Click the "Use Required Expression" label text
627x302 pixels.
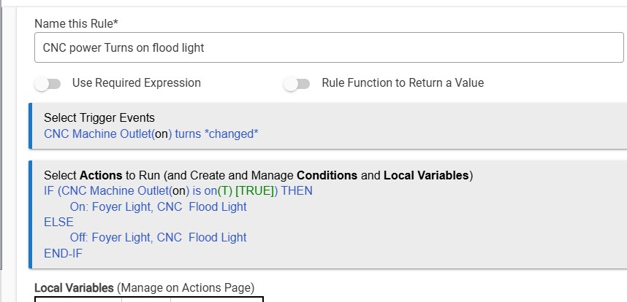[x=136, y=83]
